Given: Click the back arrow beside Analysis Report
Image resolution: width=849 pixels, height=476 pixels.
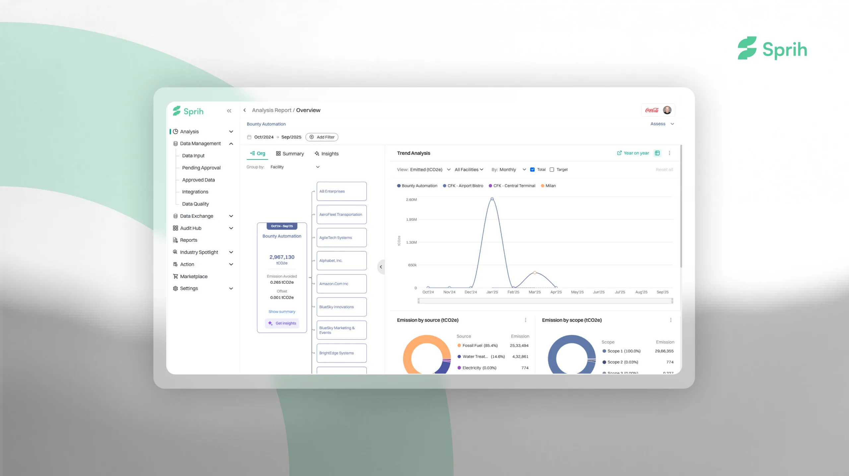Looking at the screenshot, I should click(244, 110).
